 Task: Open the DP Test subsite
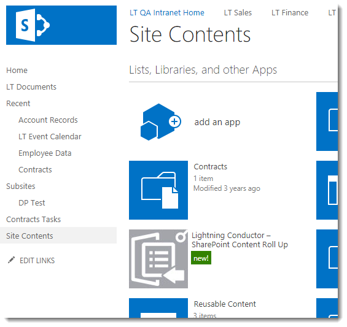pos(32,202)
